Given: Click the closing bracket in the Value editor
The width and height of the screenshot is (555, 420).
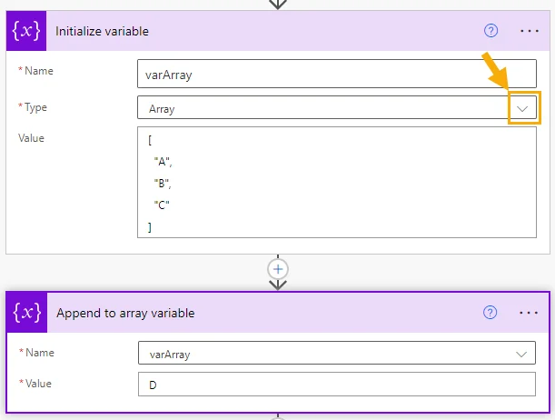Looking at the screenshot, I should [x=150, y=226].
